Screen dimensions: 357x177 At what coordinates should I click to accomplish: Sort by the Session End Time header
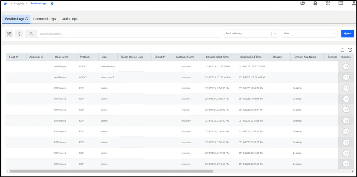coord(253,57)
